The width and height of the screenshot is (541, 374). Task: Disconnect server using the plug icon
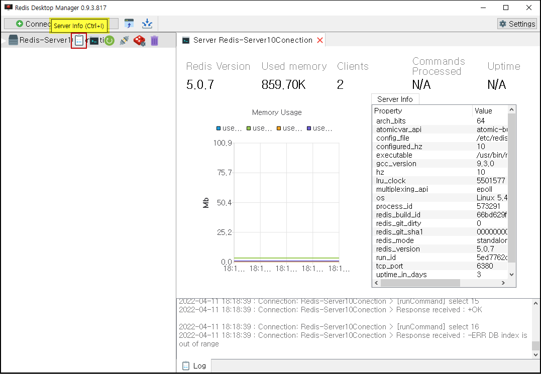point(124,41)
